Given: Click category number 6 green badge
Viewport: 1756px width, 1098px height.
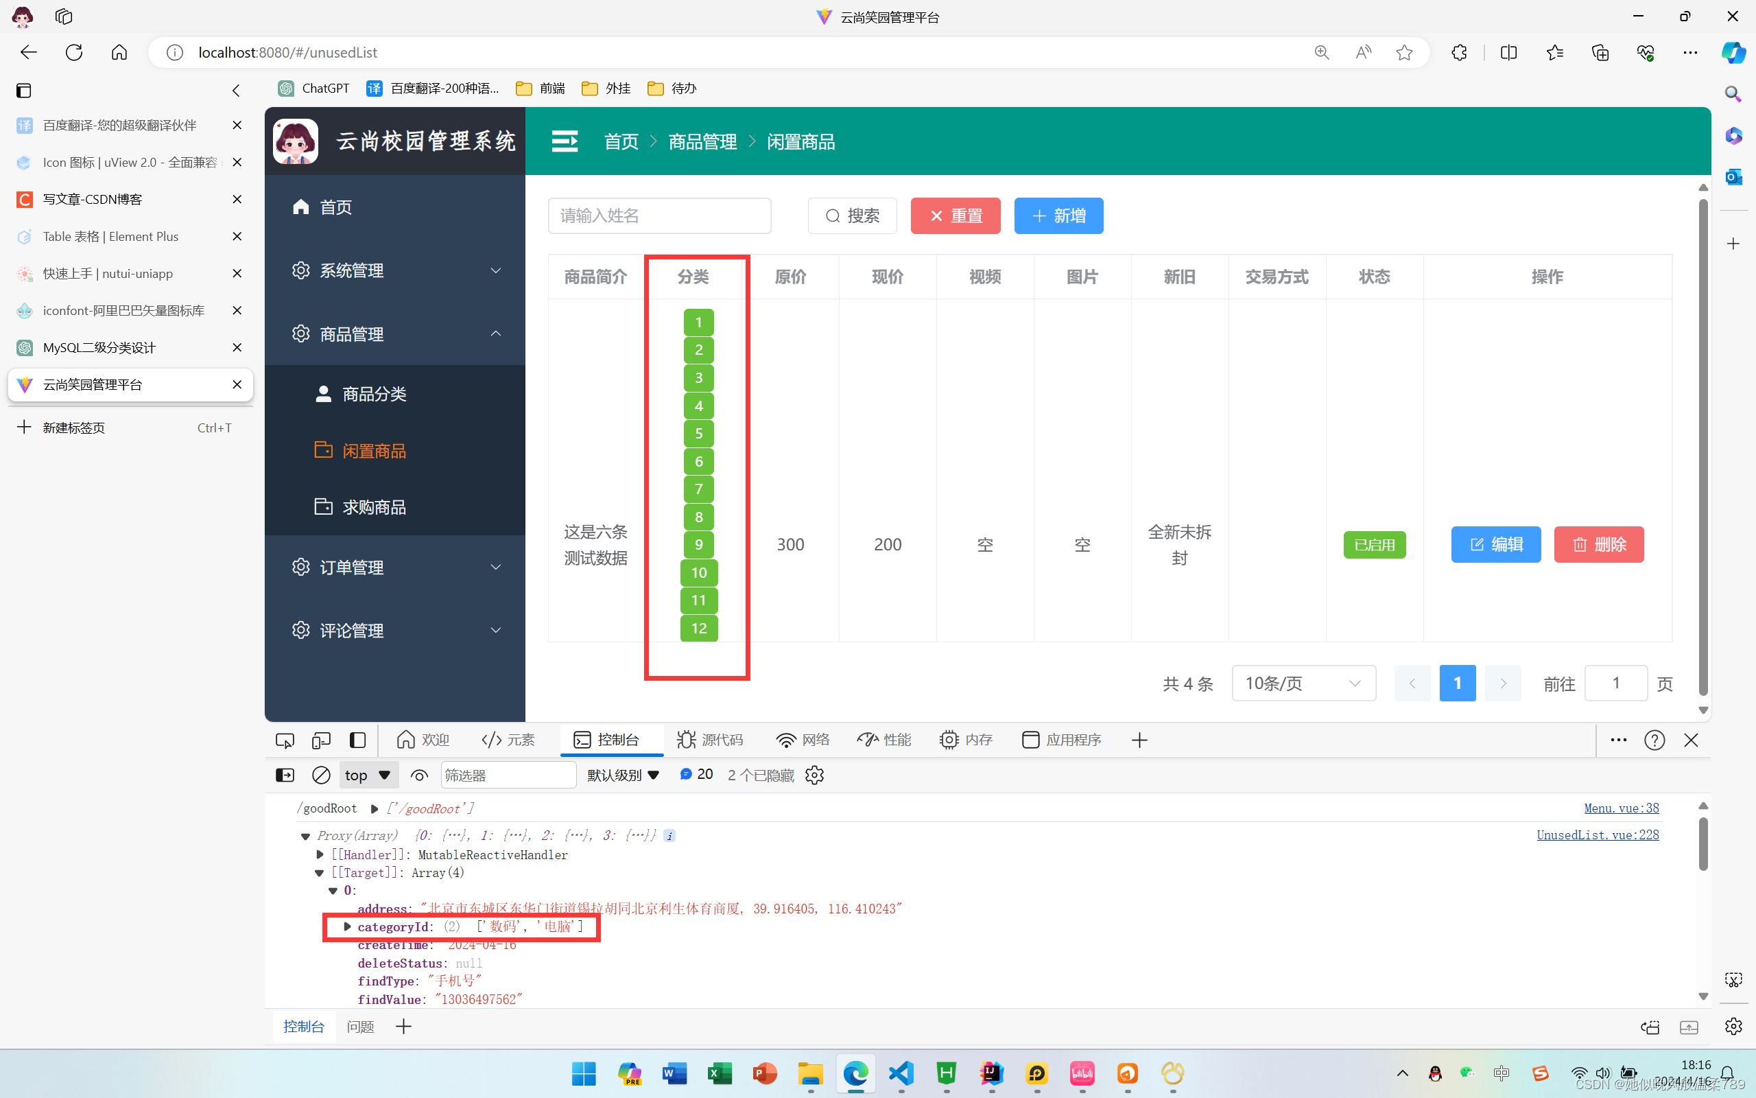Looking at the screenshot, I should tap(698, 462).
